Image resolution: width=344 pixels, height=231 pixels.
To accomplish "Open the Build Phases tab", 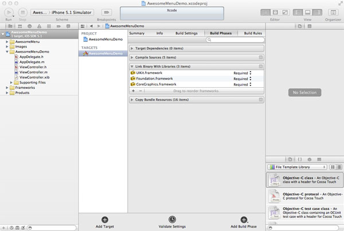I will (221, 33).
